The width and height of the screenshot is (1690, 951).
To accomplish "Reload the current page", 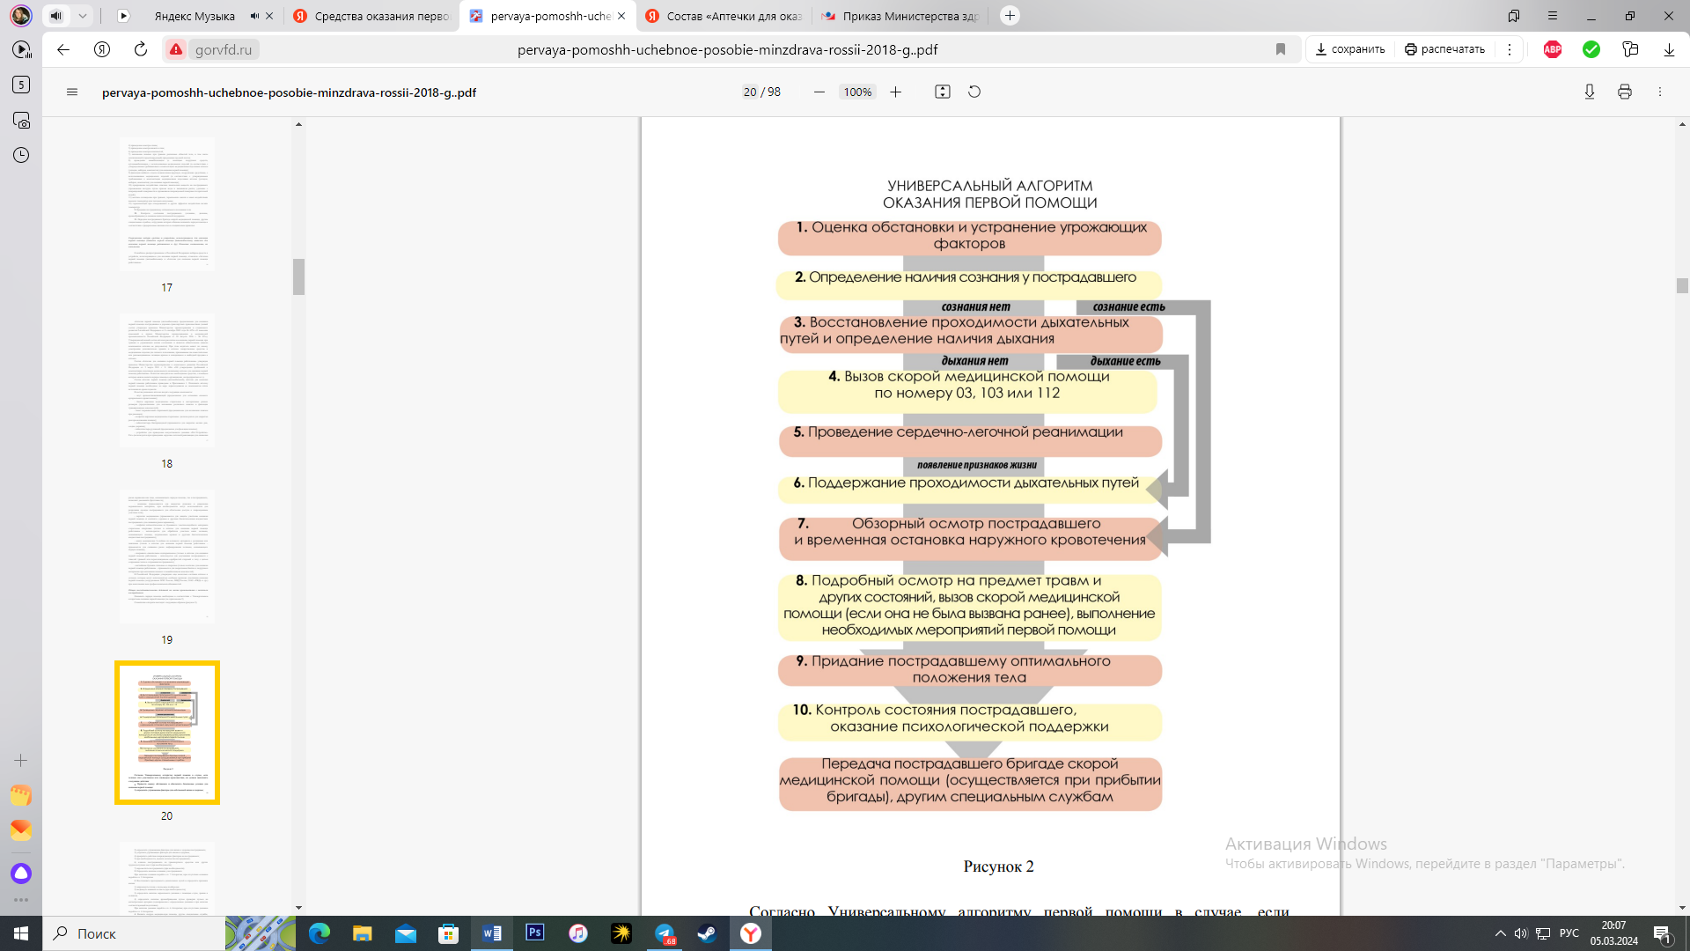I will click(x=141, y=50).
